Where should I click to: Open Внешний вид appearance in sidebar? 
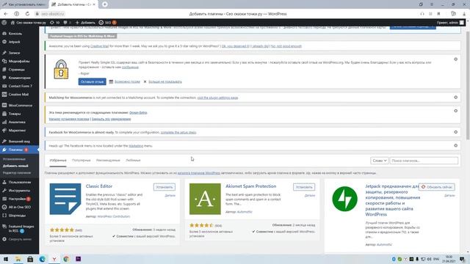[x=19, y=142]
